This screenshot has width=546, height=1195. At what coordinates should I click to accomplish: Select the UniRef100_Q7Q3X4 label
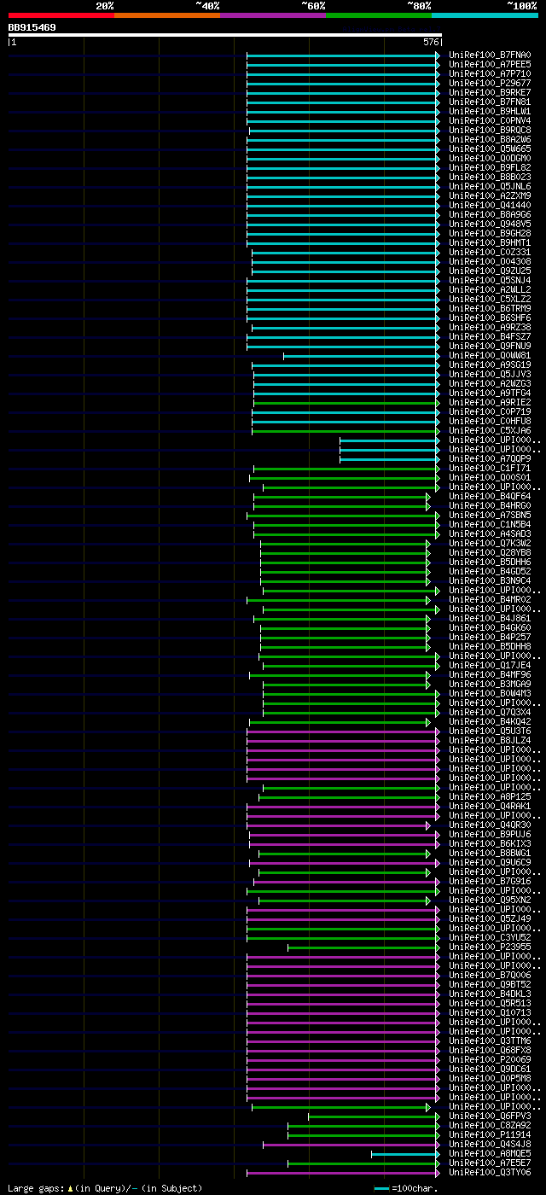pos(490,713)
